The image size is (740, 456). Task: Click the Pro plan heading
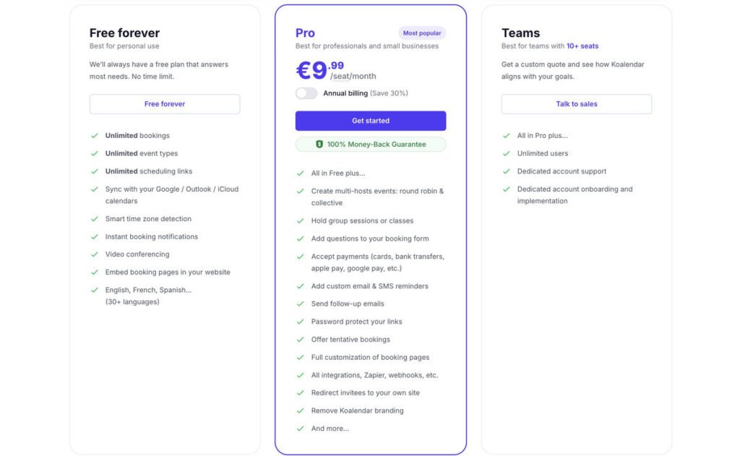tap(305, 33)
